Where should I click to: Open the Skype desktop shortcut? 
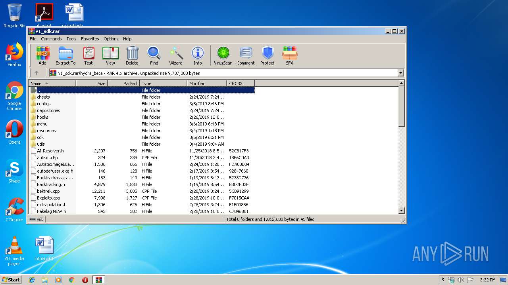tap(14, 171)
